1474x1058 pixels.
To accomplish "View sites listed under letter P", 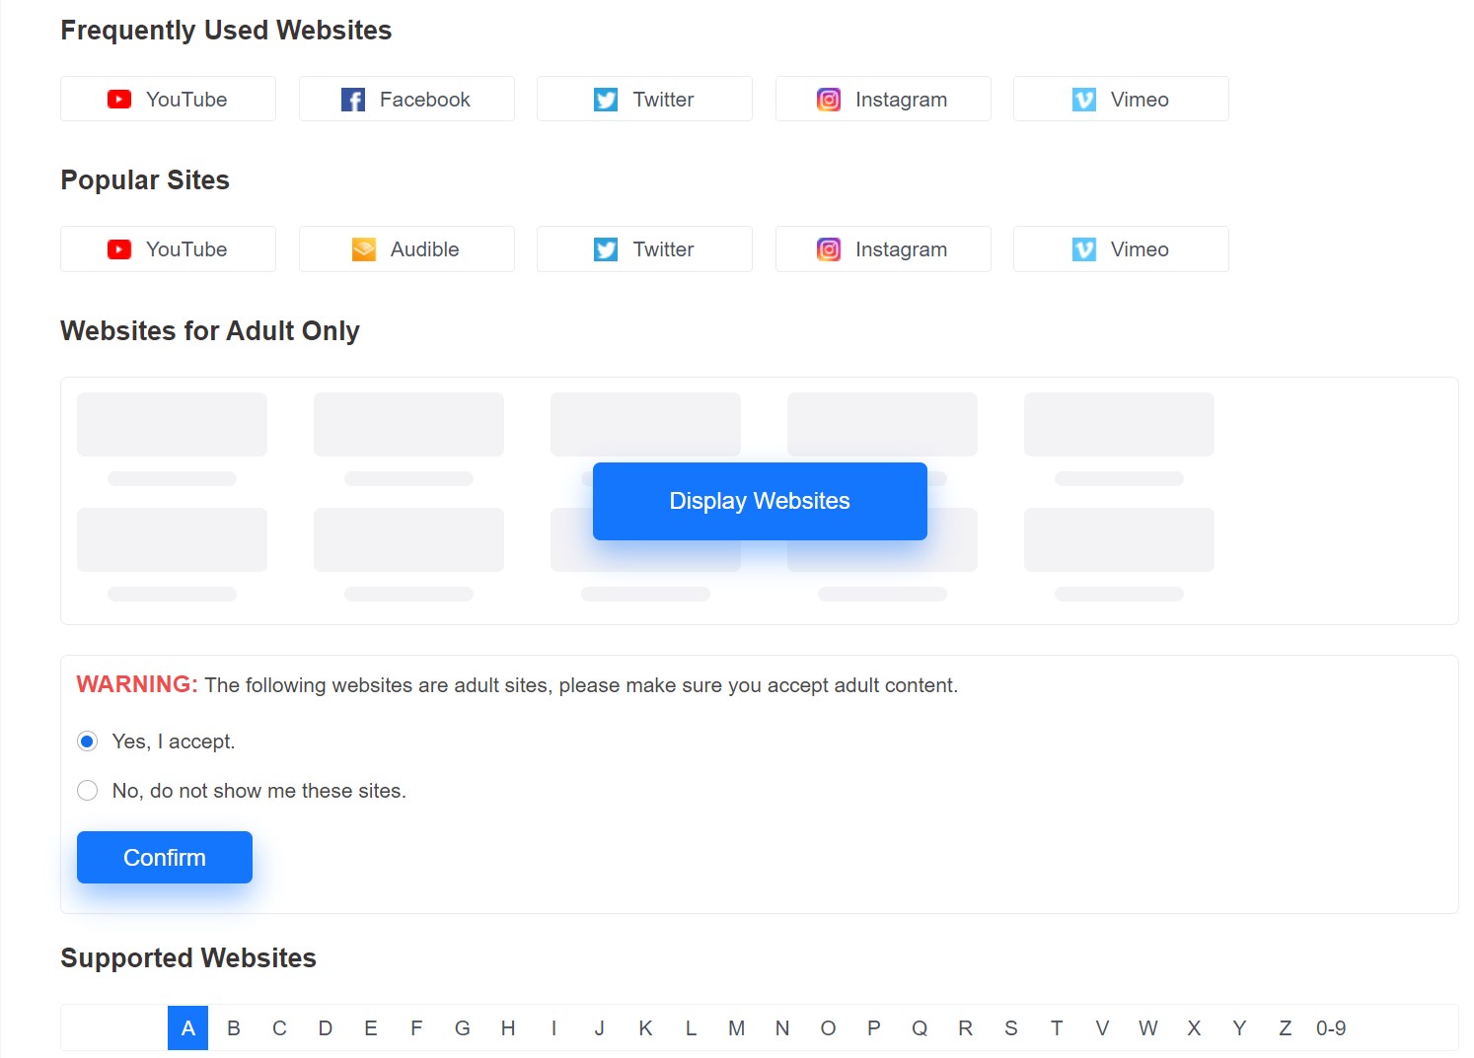I will [874, 1028].
